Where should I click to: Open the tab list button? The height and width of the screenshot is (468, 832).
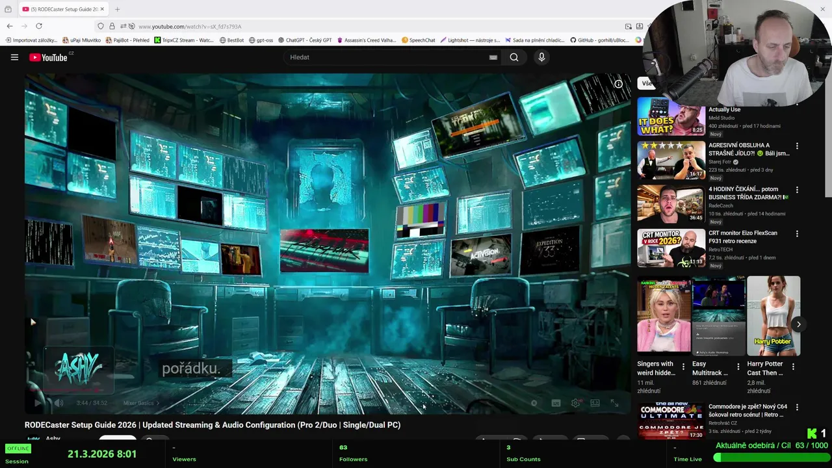coord(8,9)
